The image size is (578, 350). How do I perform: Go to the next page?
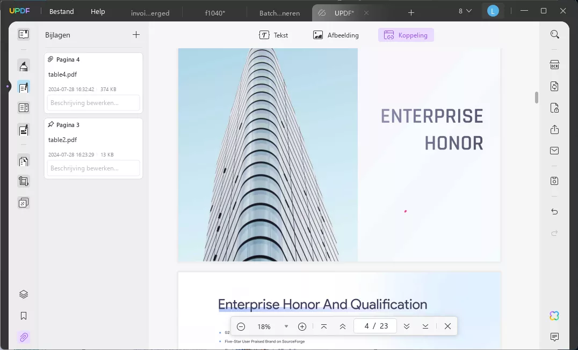(x=407, y=326)
